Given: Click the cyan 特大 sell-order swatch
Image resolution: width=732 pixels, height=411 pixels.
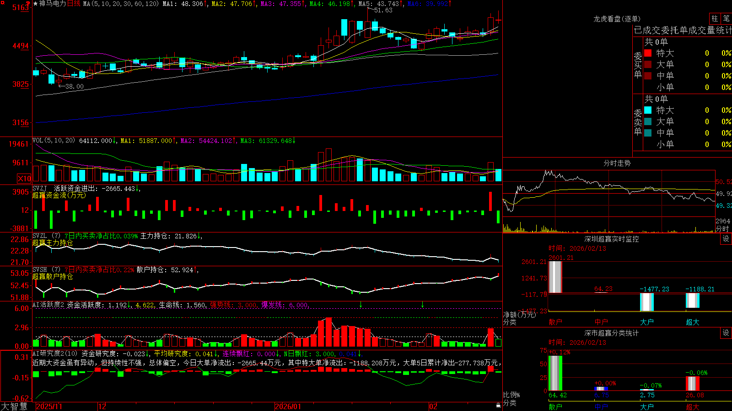Looking at the screenshot, I should click(648, 110).
